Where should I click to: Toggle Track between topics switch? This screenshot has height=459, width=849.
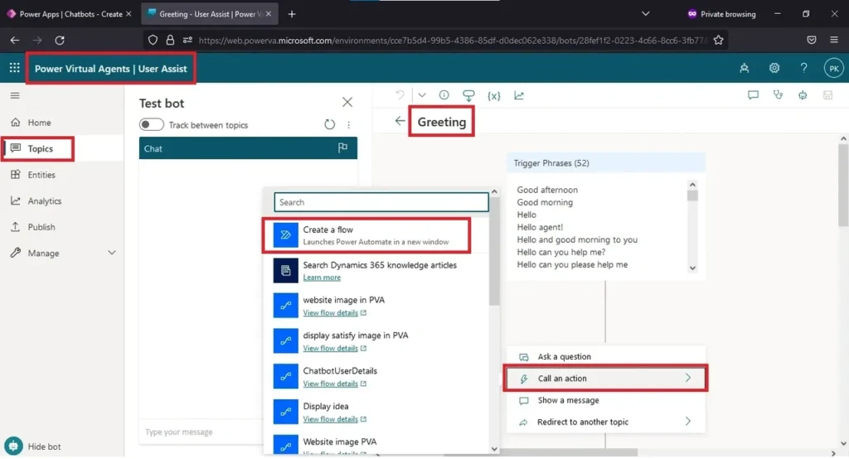click(151, 124)
